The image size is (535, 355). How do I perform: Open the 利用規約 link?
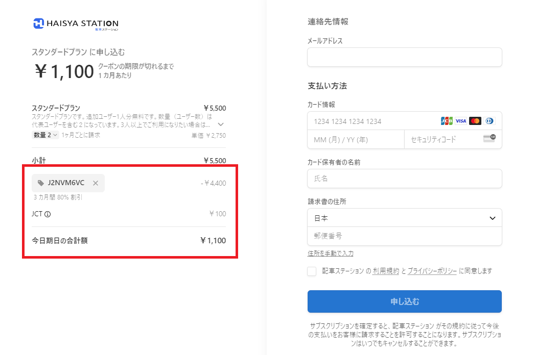tap(386, 271)
